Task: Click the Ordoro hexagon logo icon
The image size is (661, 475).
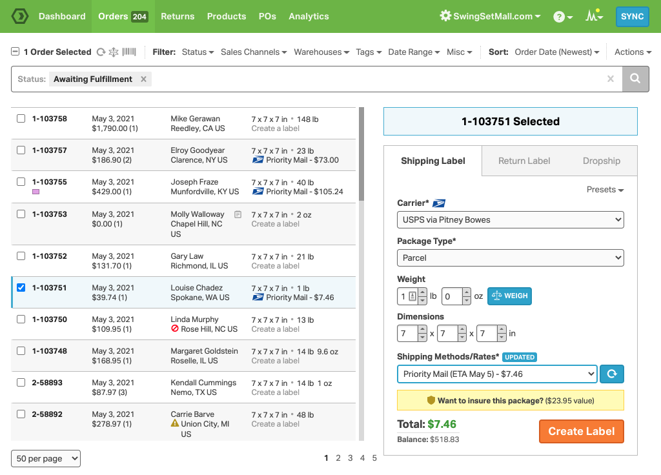Action: tap(20, 16)
